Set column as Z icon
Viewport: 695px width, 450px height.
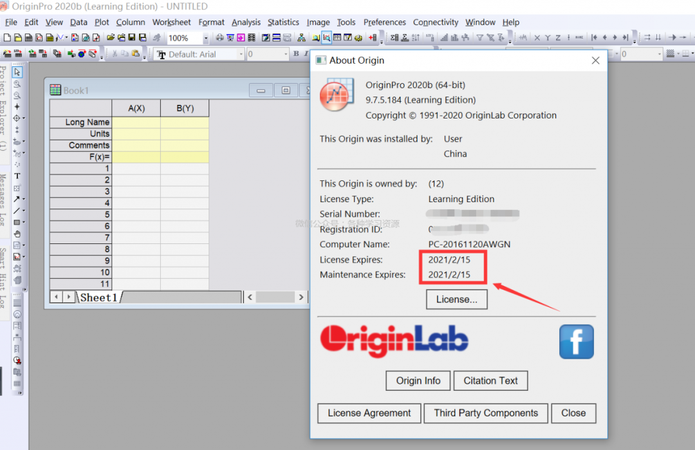(558, 38)
